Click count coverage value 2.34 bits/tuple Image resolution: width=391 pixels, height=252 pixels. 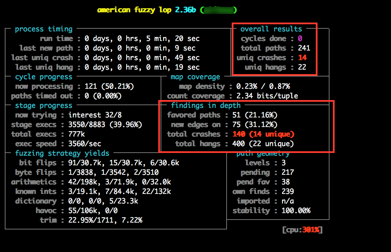(267, 96)
